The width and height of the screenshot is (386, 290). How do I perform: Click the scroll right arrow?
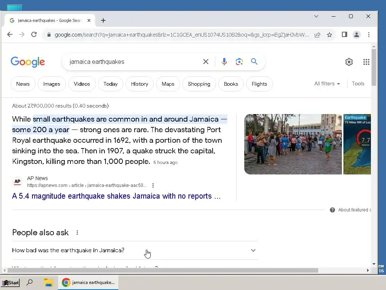[x=368, y=270]
